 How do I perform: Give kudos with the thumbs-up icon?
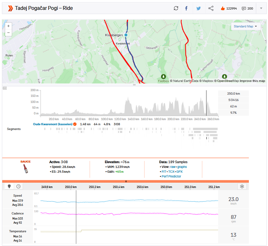[223, 8]
